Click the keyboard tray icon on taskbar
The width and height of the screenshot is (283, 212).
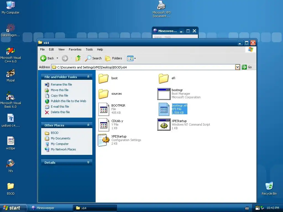pyautogui.click(x=247, y=208)
